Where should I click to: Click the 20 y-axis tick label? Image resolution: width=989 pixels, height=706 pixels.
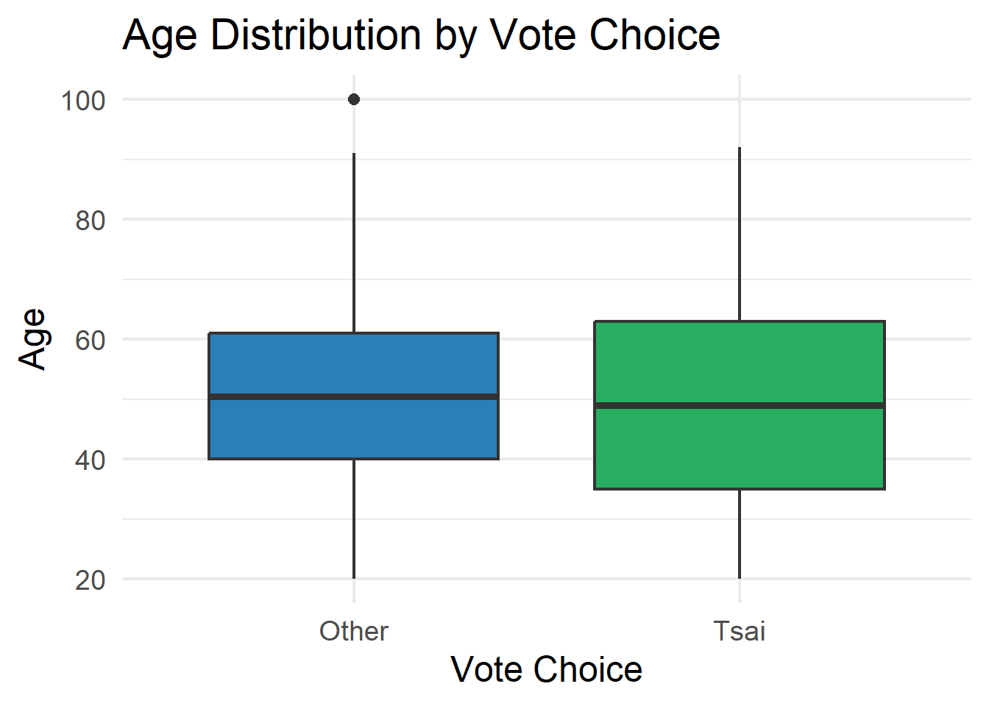click(90, 580)
